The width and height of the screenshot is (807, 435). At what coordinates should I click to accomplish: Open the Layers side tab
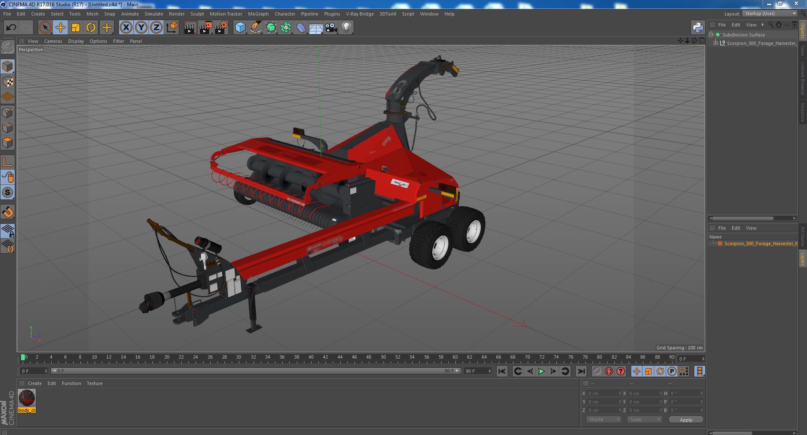tap(802, 259)
